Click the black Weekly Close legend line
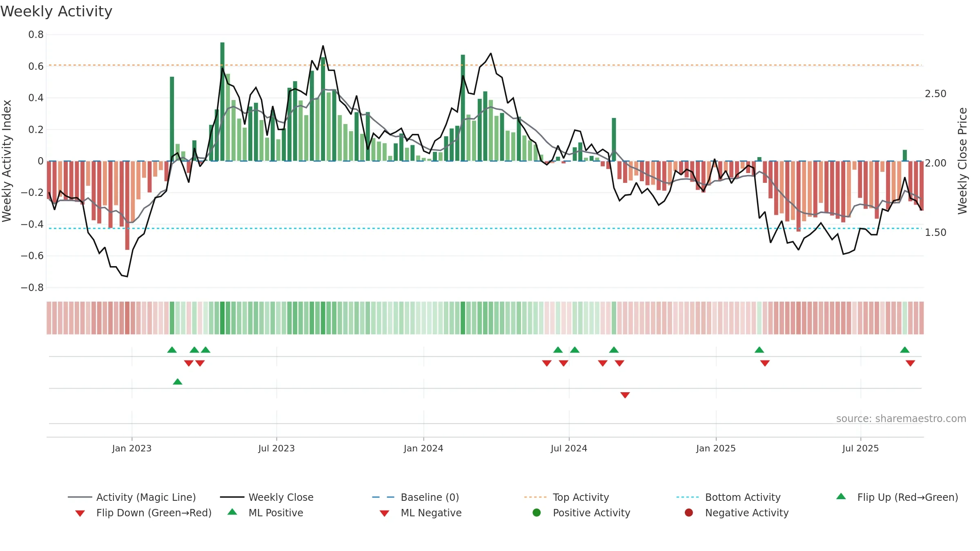 click(x=232, y=497)
